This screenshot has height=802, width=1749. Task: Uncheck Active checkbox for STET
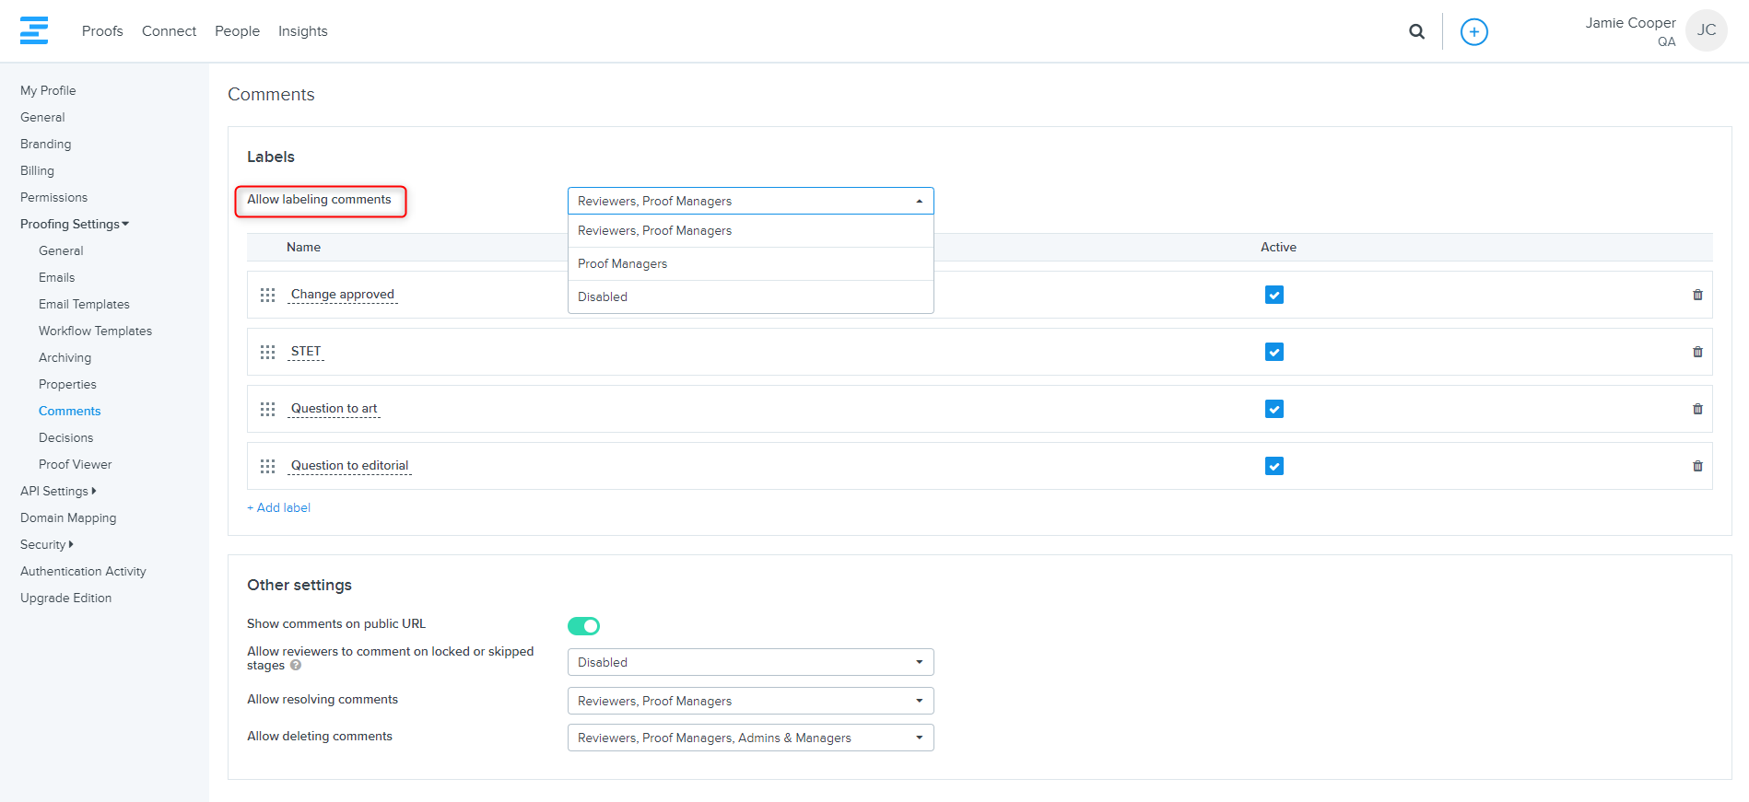click(1274, 352)
